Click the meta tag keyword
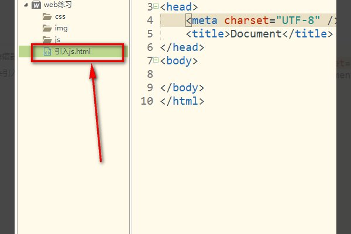Image resolution: width=351 pixels, height=234 pixels. (x=205, y=20)
